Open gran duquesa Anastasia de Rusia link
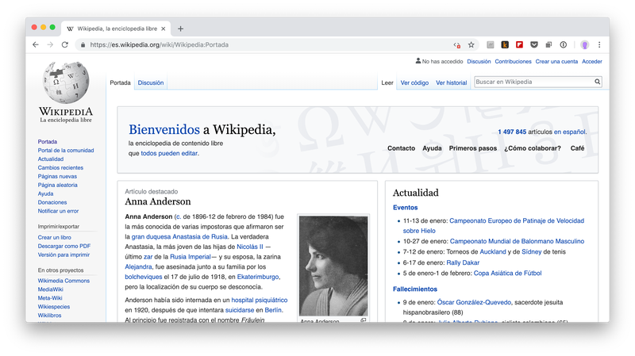Image resolution: width=635 pixels, height=356 pixels. [179, 236]
